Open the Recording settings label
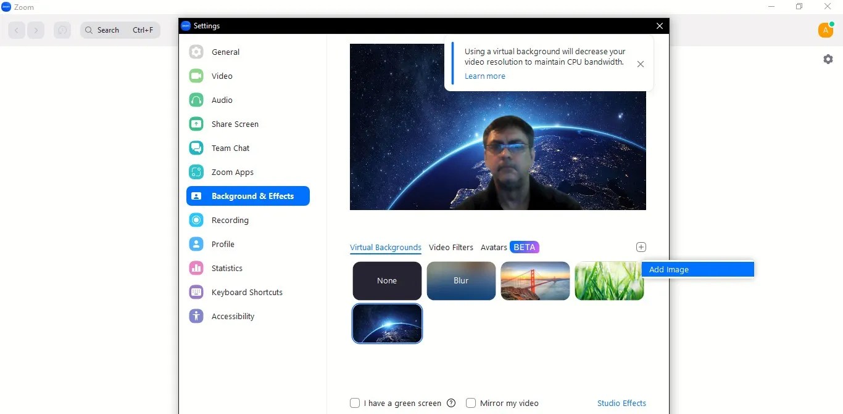This screenshot has width=843, height=414. pyautogui.click(x=230, y=220)
